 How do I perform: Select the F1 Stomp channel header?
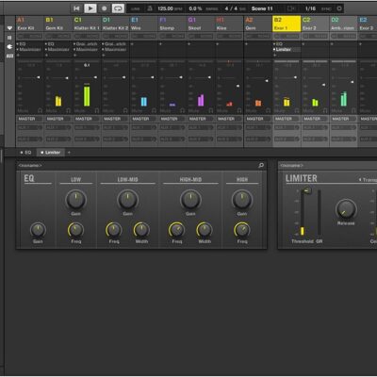(172, 24)
